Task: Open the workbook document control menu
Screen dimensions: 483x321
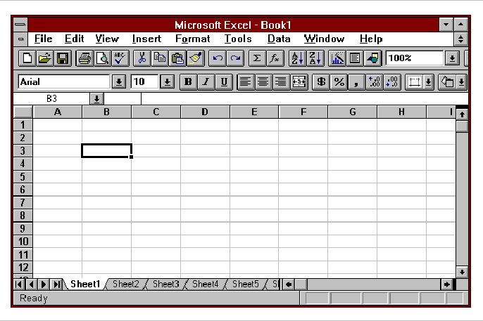Action: point(20,39)
